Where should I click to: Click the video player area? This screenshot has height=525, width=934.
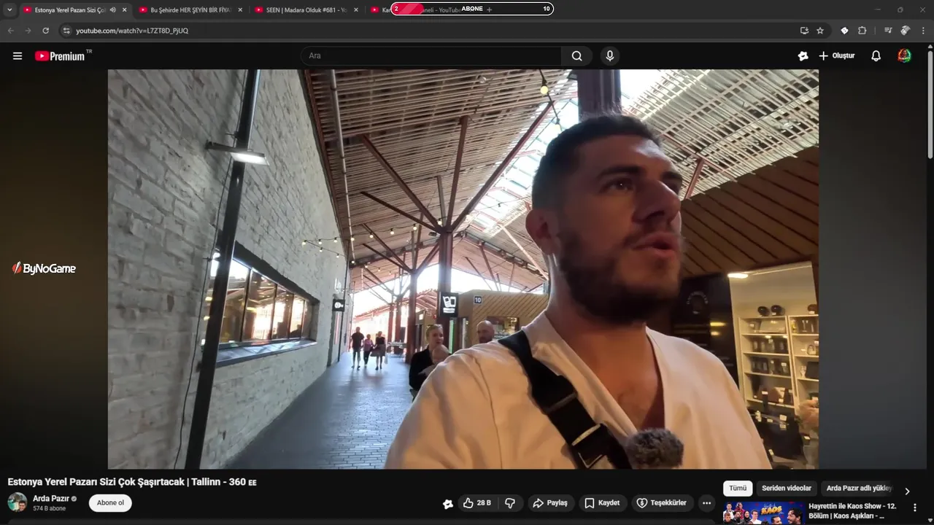[463, 269]
